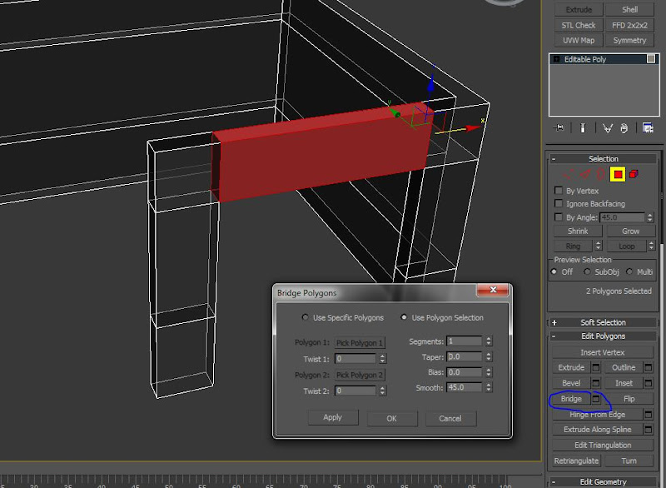The image size is (666, 488).
Task: Open settings box next to Edit Polygons Extrude
Action: pyautogui.click(x=596, y=367)
